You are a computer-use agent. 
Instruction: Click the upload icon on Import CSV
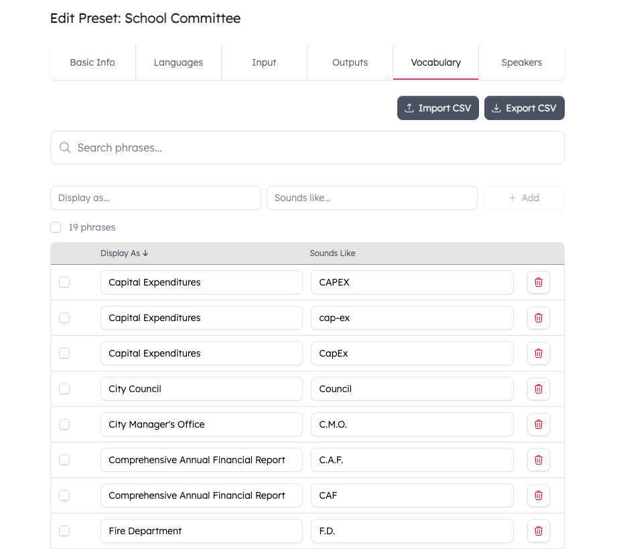click(x=409, y=108)
